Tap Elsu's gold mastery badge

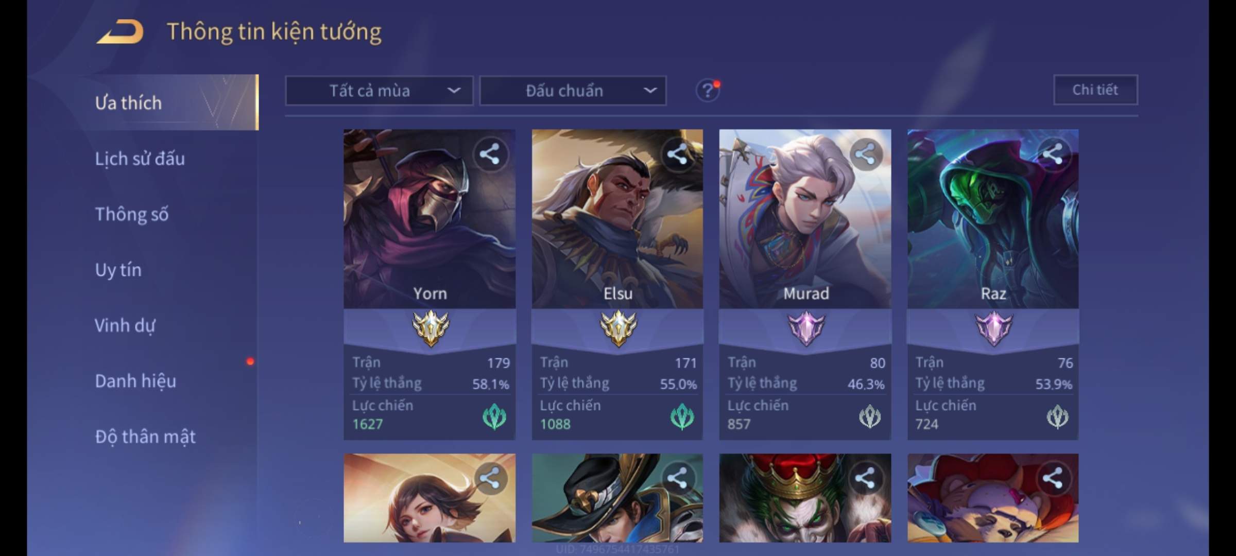(x=618, y=328)
